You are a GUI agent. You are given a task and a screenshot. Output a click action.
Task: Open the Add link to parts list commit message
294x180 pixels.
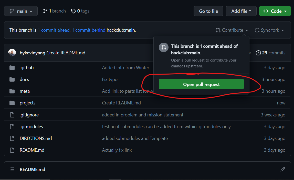pos(128,91)
